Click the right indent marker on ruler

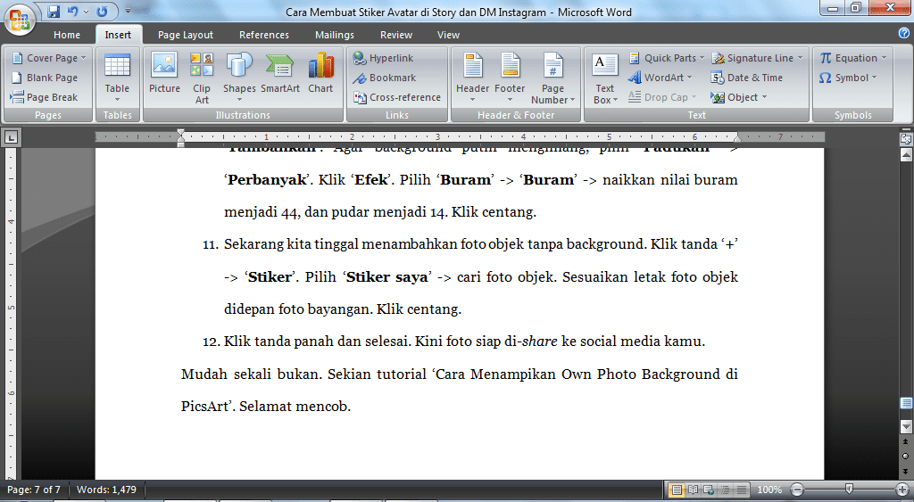click(x=737, y=140)
